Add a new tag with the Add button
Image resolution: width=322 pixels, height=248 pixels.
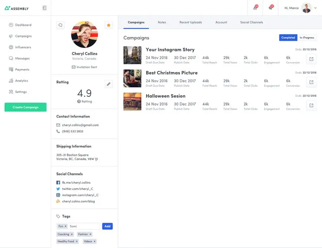(x=107, y=226)
